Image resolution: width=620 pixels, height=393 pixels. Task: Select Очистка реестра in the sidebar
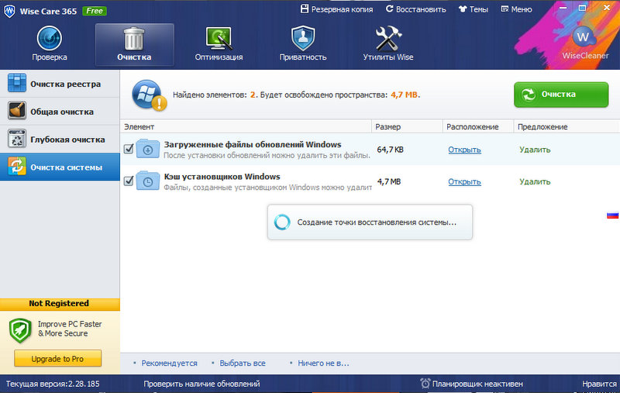pos(60,84)
